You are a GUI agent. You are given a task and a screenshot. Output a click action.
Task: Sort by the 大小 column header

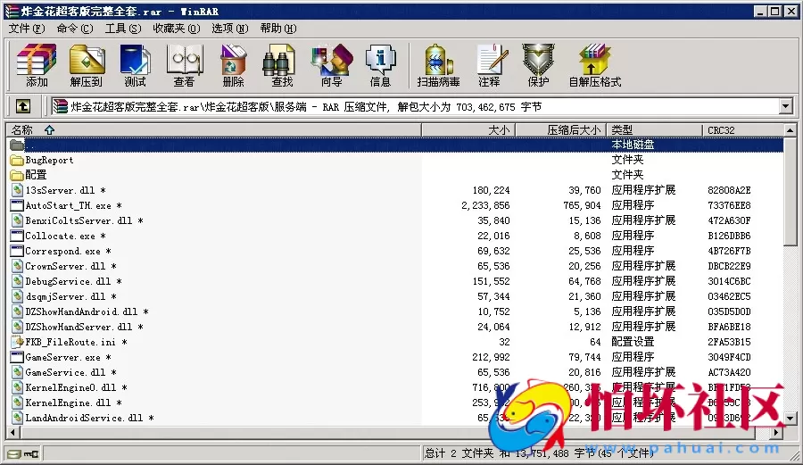[x=468, y=130]
